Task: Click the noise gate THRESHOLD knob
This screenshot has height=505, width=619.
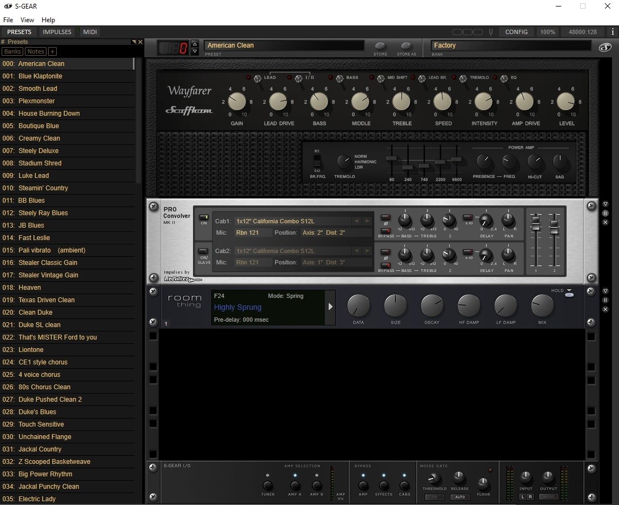Action: [x=434, y=479]
